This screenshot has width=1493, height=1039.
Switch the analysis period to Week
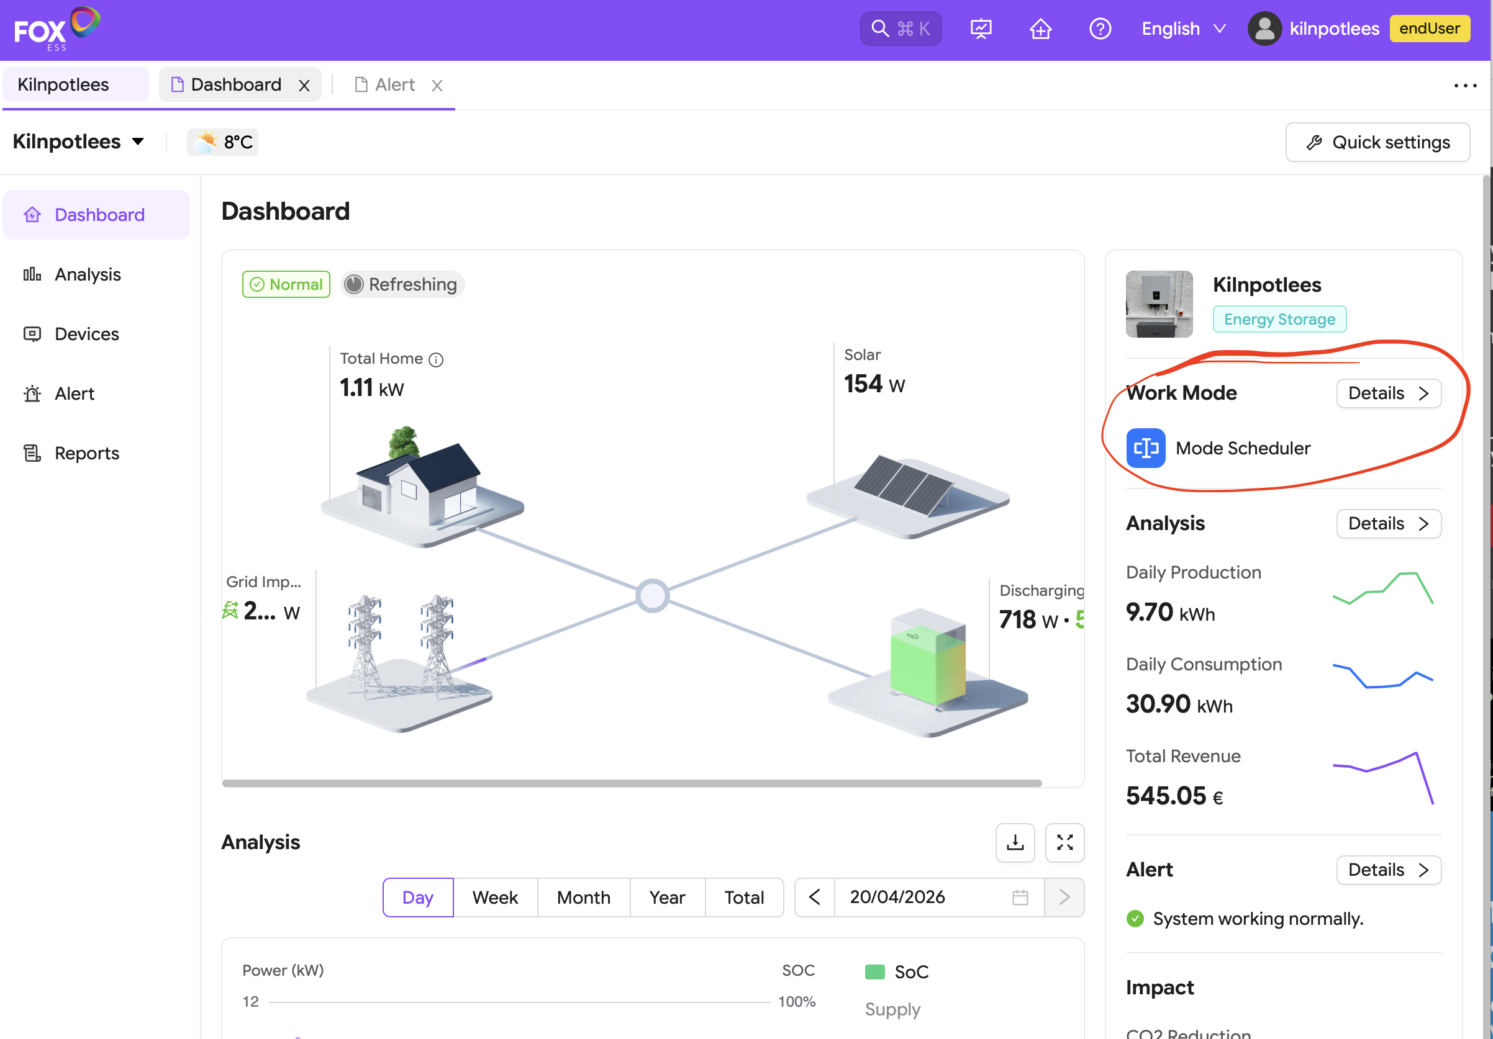(x=495, y=897)
